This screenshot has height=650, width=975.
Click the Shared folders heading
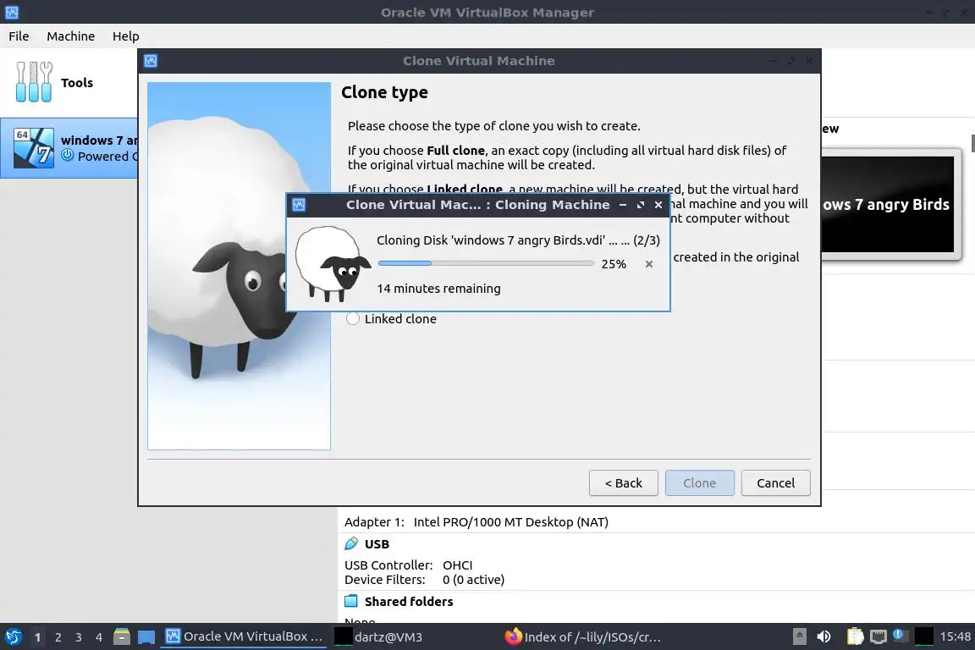click(409, 602)
